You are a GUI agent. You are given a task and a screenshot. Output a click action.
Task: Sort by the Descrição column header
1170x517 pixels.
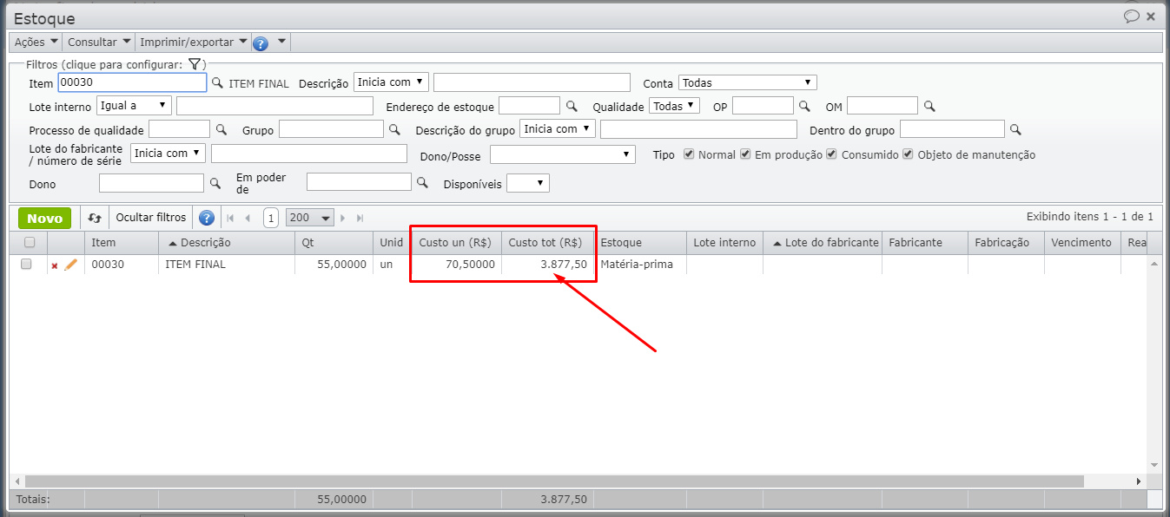pyautogui.click(x=226, y=243)
